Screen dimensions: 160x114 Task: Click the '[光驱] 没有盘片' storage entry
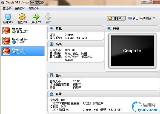coord(93,103)
